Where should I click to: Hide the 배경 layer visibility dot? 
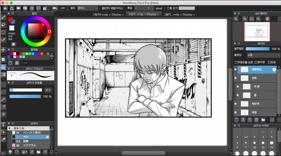[236, 112]
